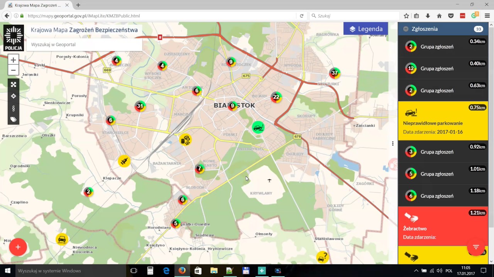Click the cluster marker with 31 reports

coord(140,106)
